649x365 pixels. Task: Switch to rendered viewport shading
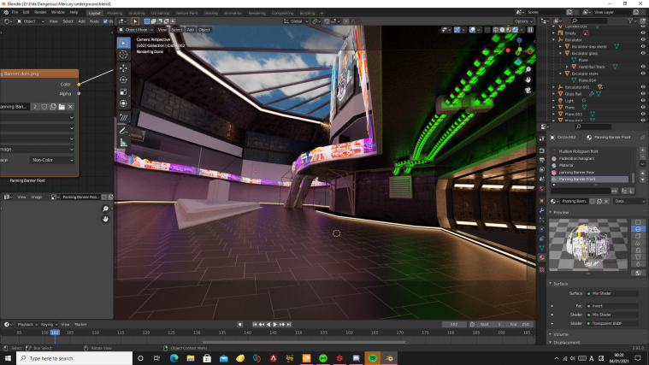pos(516,30)
